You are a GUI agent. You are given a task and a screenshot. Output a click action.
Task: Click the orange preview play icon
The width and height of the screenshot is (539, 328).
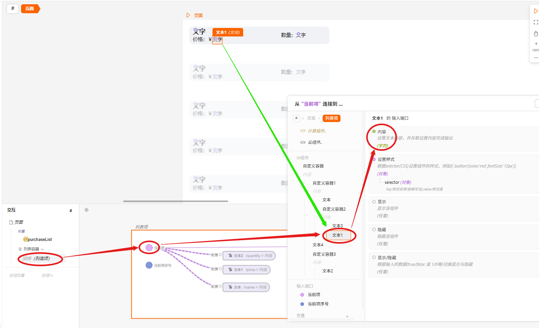(x=536, y=11)
